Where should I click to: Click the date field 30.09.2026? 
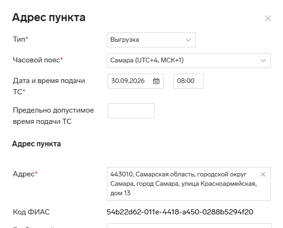[x=136, y=81]
